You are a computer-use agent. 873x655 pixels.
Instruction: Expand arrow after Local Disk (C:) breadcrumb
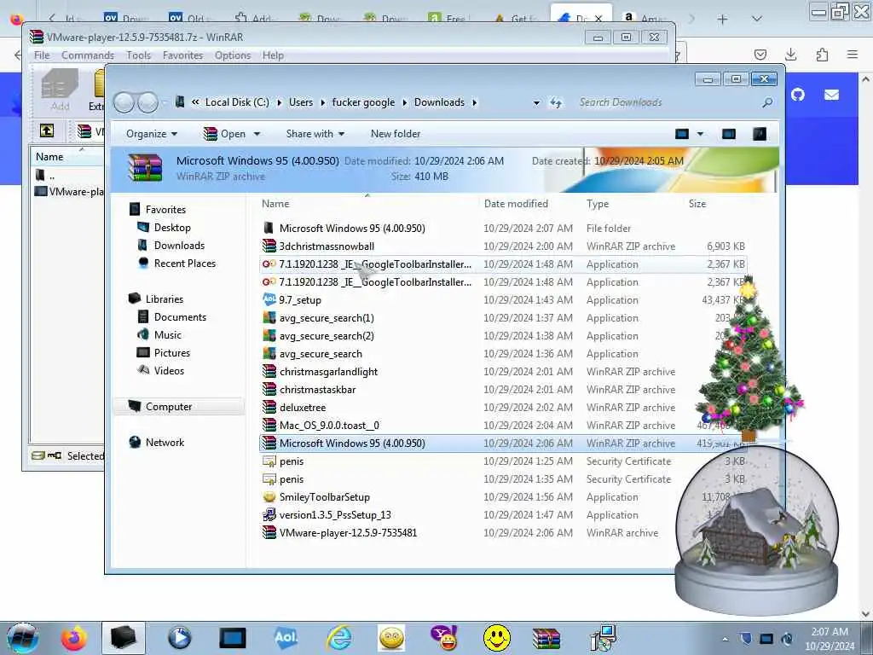[x=279, y=102]
